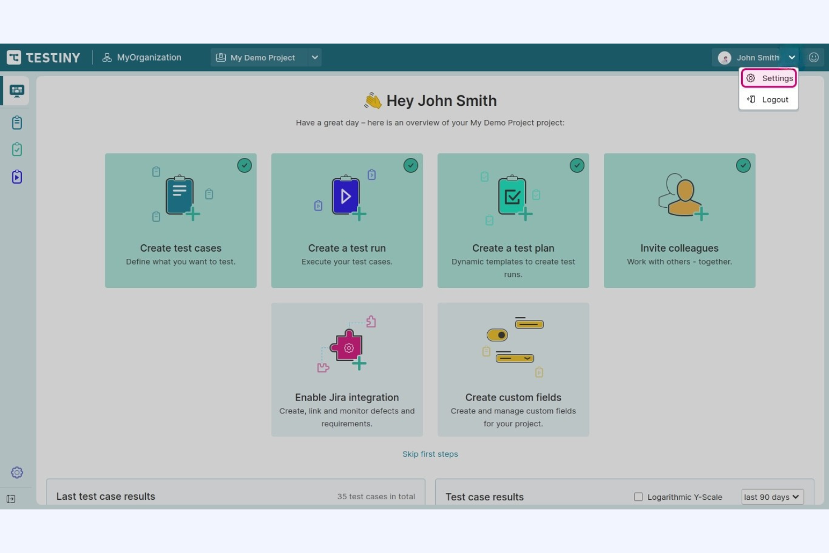Click the completion badge on Invite colleagues card
Image resolution: width=829 pixels, height=553 pixels.
[x=743, y=165]
